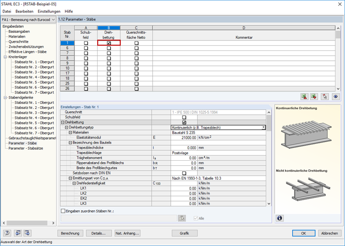Select table row header for Stab 17
Screen dimensions: 345x246
coord(67,74)
